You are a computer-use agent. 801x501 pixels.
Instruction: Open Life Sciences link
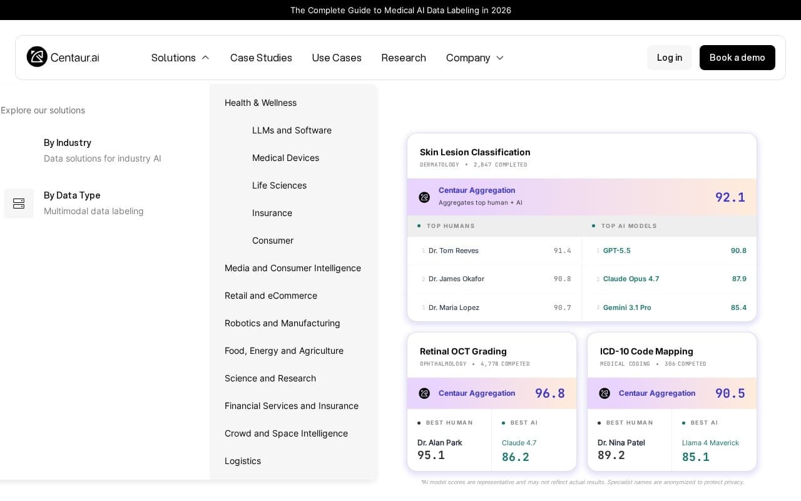click(x=279, y=185)
